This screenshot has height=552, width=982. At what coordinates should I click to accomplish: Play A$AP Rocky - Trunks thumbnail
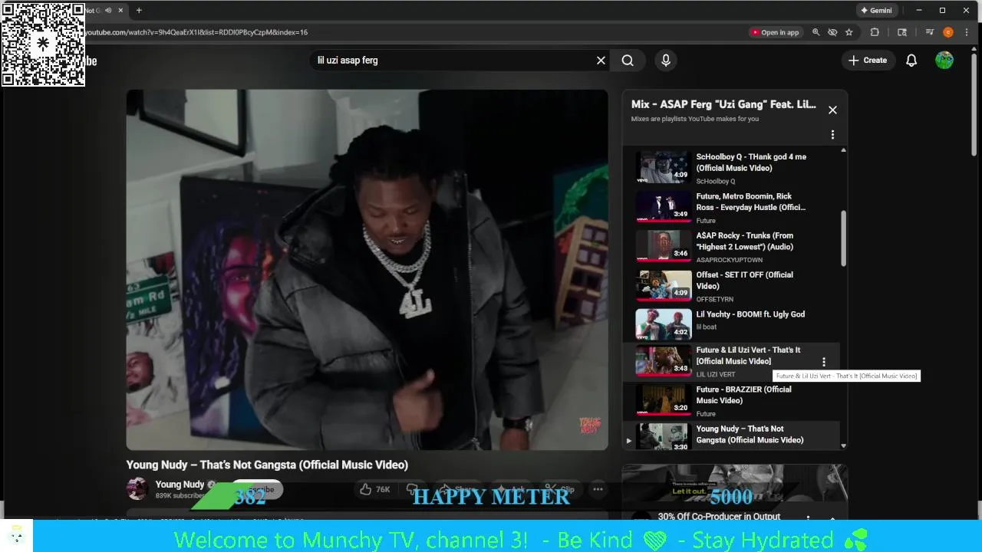coord(663,246)
